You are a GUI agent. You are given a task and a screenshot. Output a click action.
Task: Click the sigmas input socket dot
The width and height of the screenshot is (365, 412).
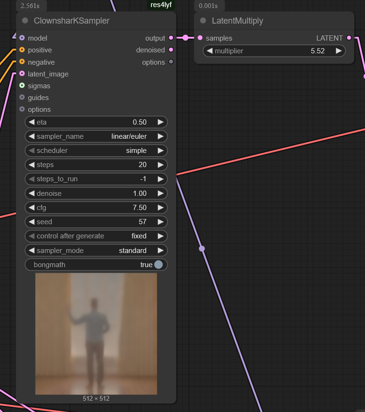22,86
